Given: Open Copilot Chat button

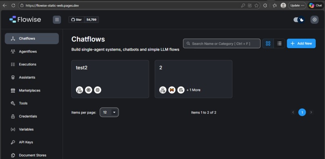Looking at the screenshot, I should click(x=315, y=6).
